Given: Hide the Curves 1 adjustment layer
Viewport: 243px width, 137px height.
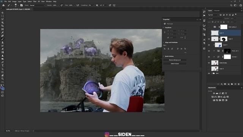Looking at the screenshot, I should (209, 57).
